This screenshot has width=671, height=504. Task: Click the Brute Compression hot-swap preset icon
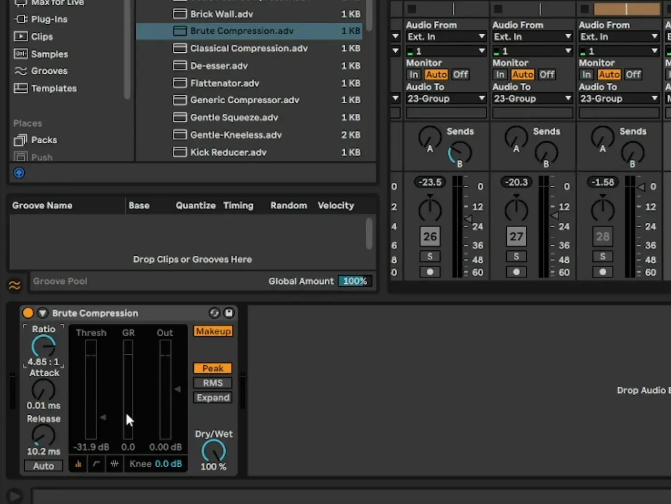pos(214,313)
